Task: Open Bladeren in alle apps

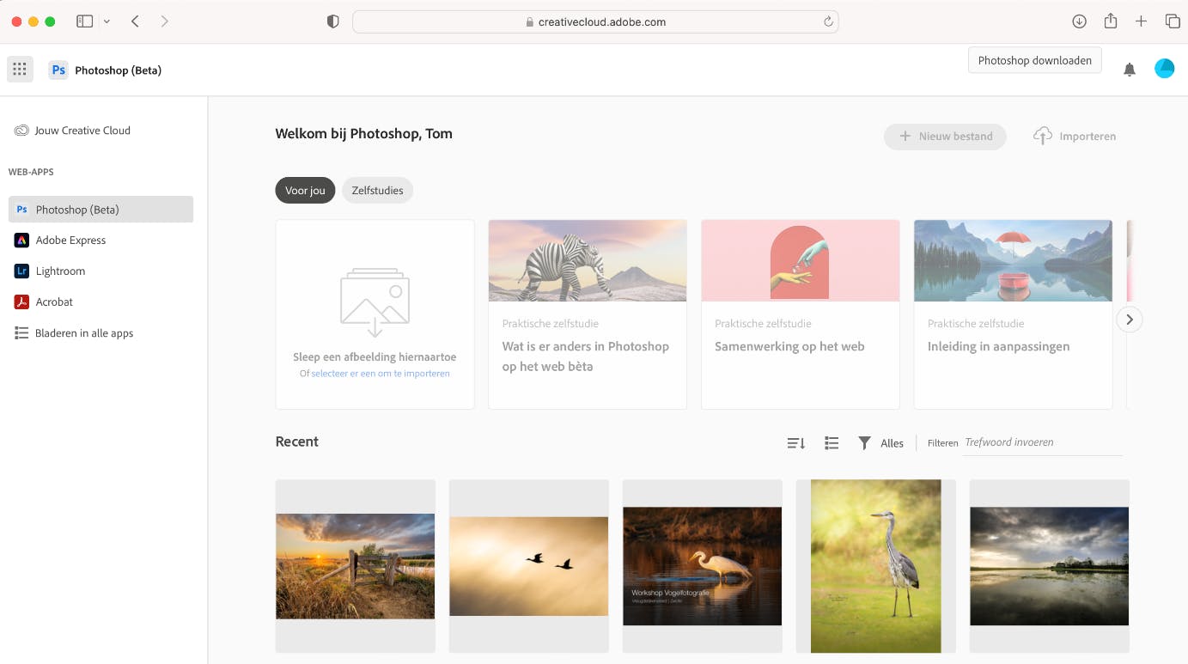Action: [84, 332]
